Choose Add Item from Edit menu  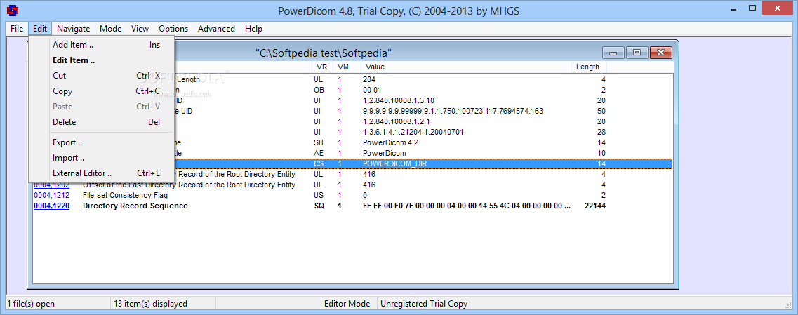point(102,45)
